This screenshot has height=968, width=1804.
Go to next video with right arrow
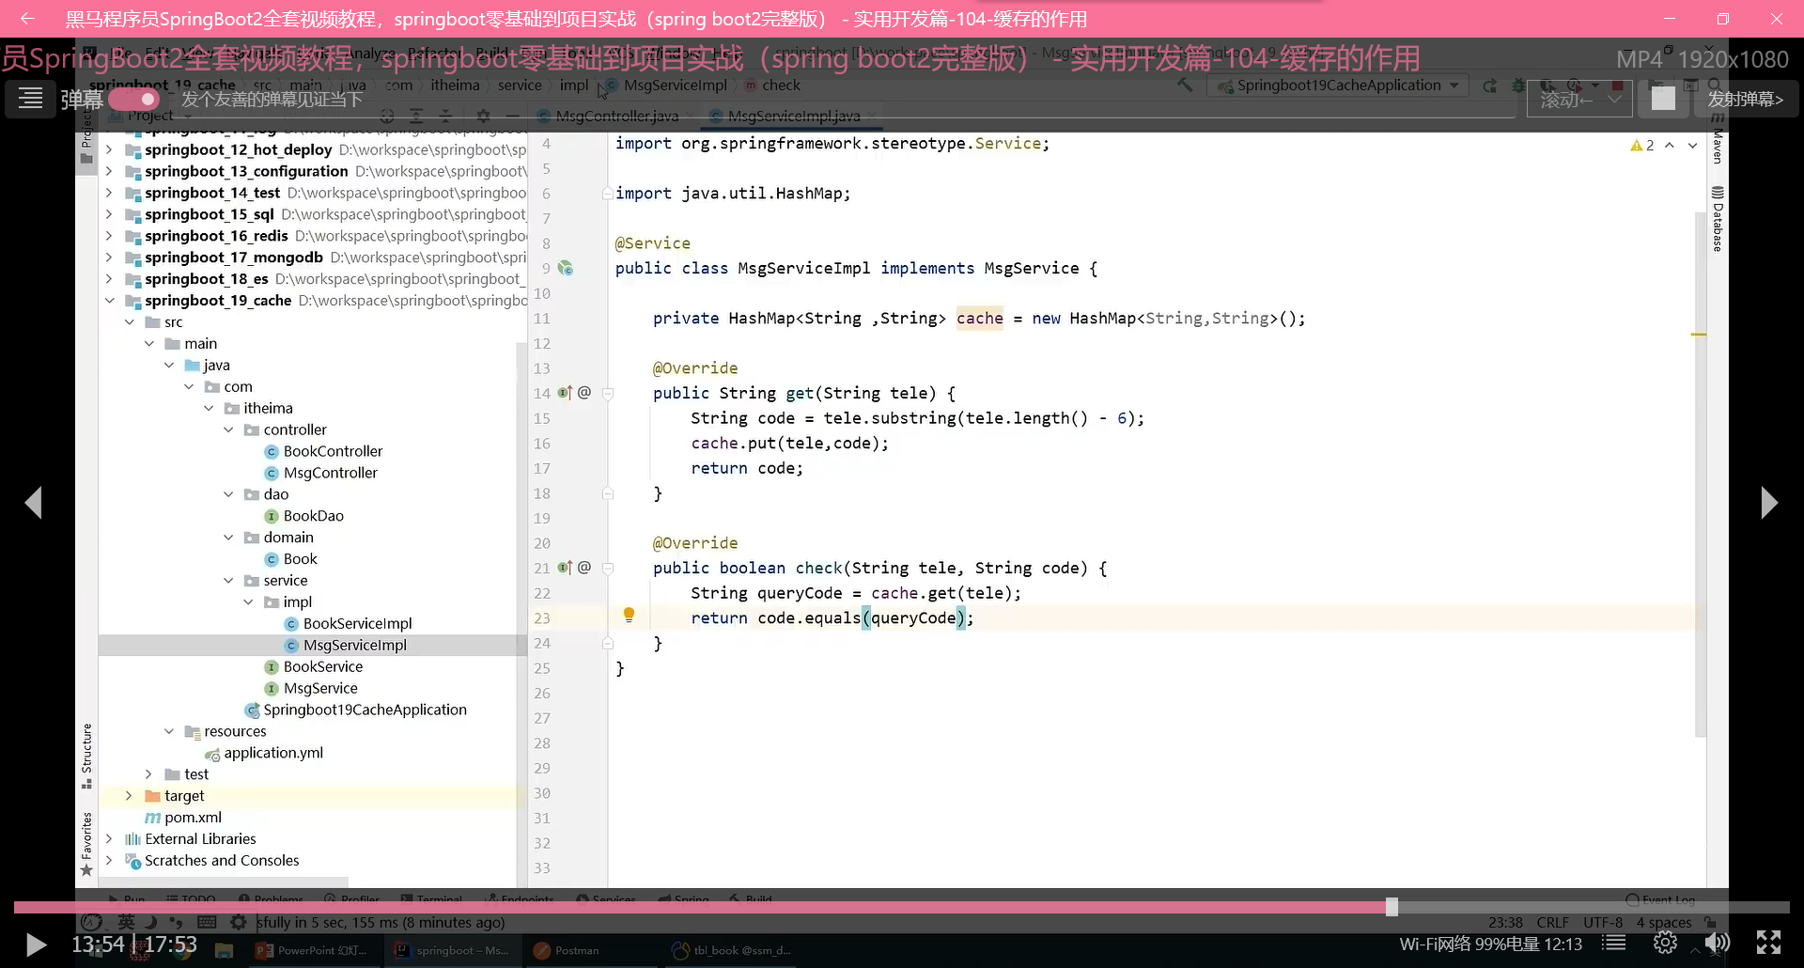click(1769, 503)
